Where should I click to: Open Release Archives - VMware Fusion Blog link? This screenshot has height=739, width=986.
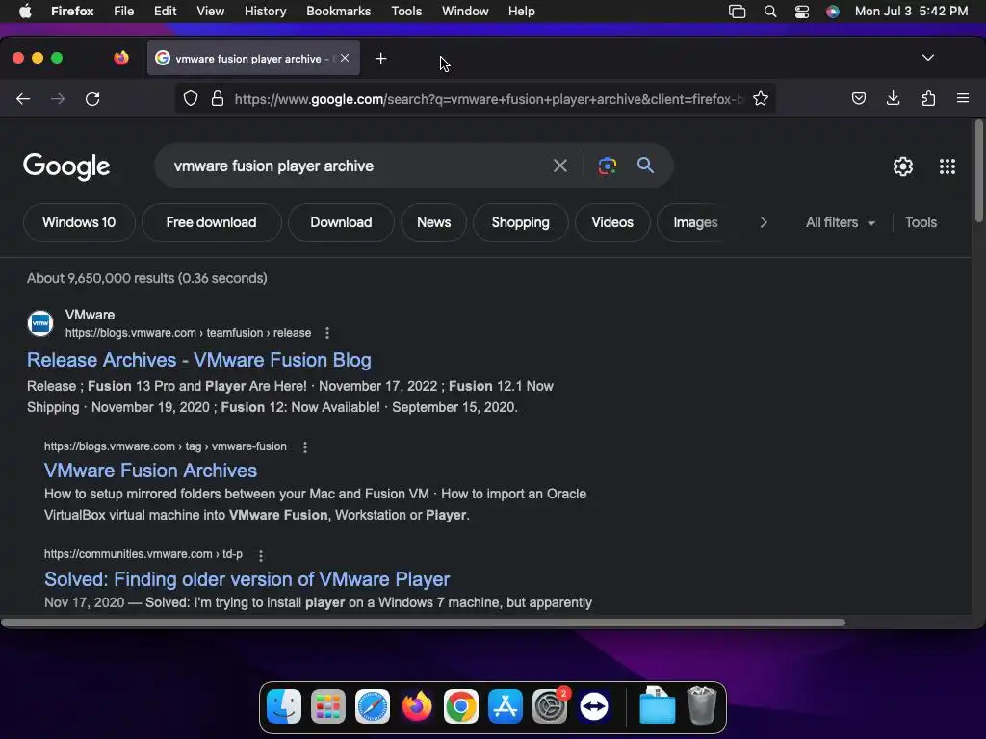(x=198, y=360)
